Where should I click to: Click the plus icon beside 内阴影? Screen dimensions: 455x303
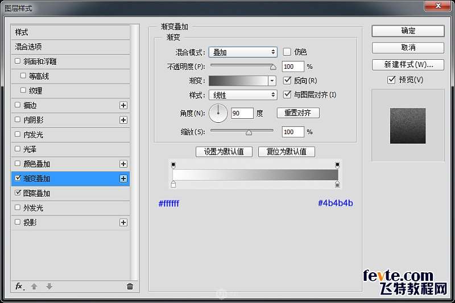tap(123, 120)
